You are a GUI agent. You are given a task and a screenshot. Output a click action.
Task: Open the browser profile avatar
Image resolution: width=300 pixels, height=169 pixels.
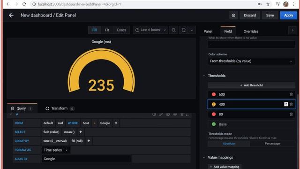(x=286, y=4)
